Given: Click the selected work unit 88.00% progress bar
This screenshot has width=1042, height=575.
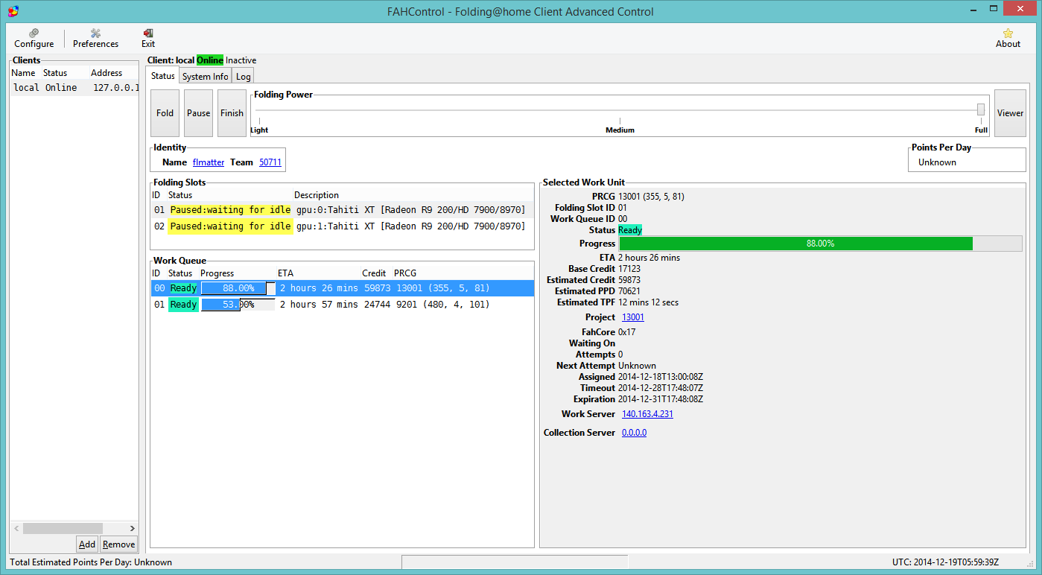Looking at the screenshot, I should (x=820, y=244).
